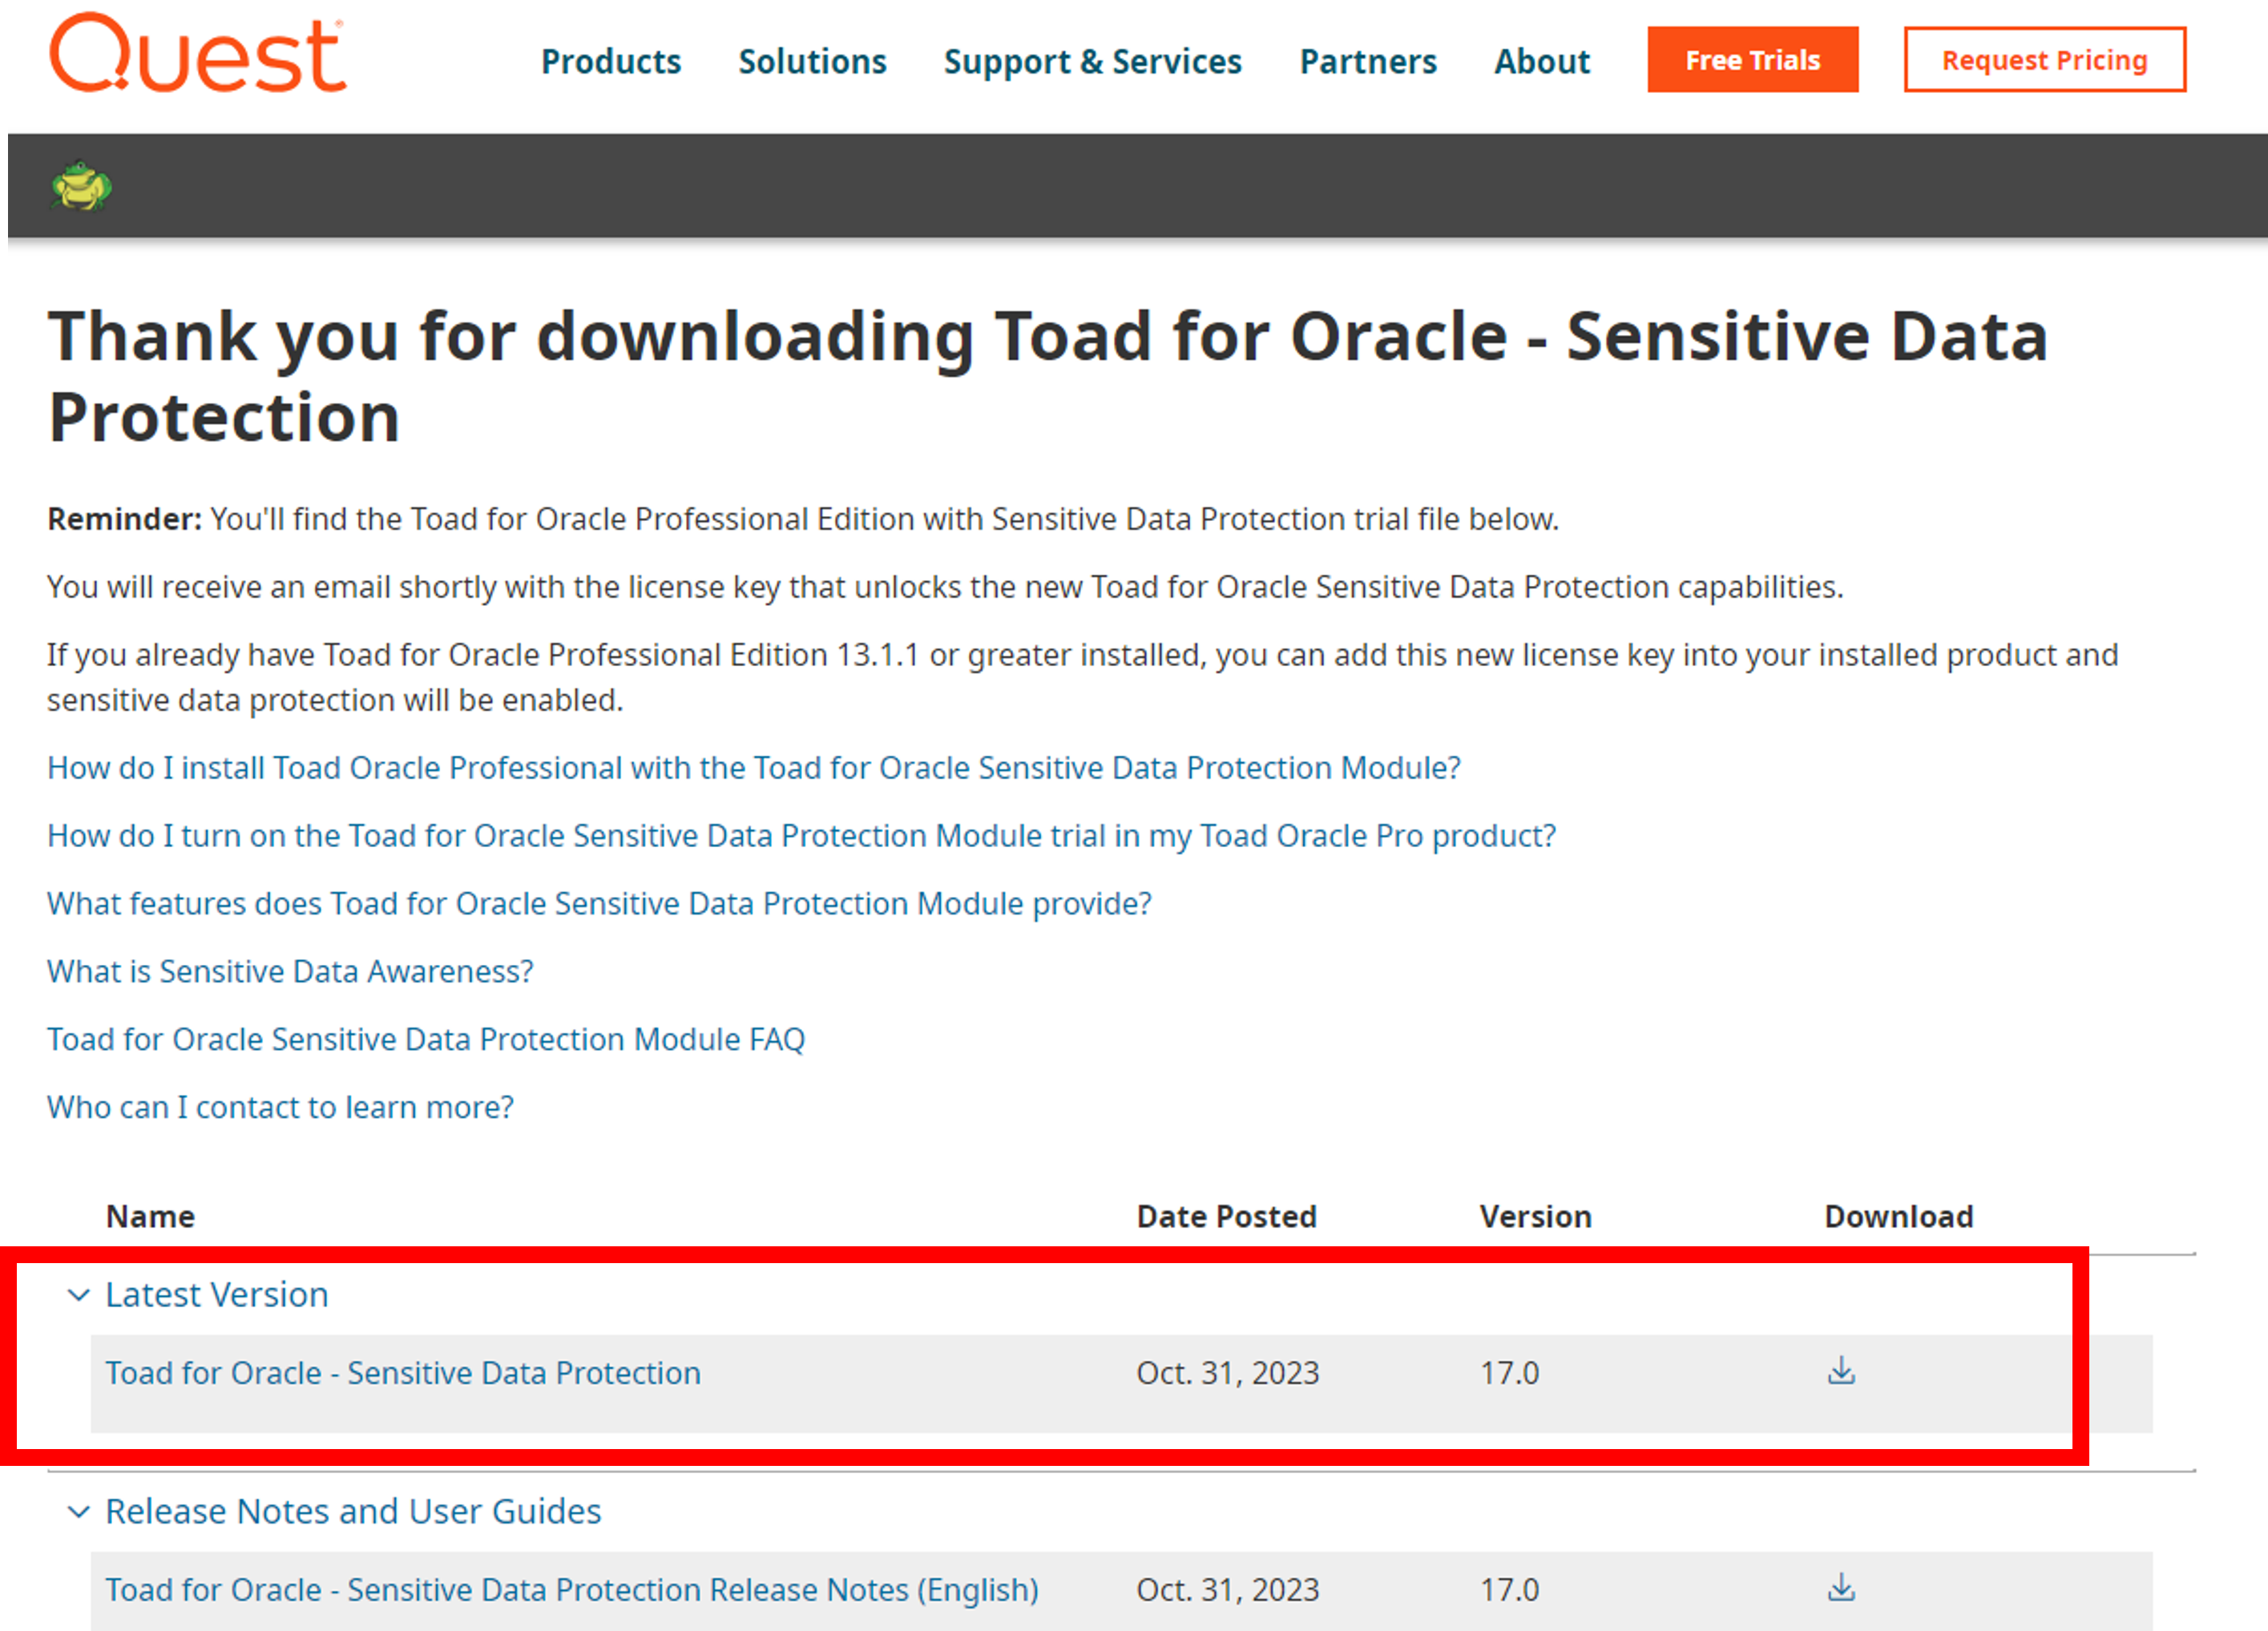Open link about features the module provides
The width and height of the screenshot is (2268, 1631).
point(598,904)
